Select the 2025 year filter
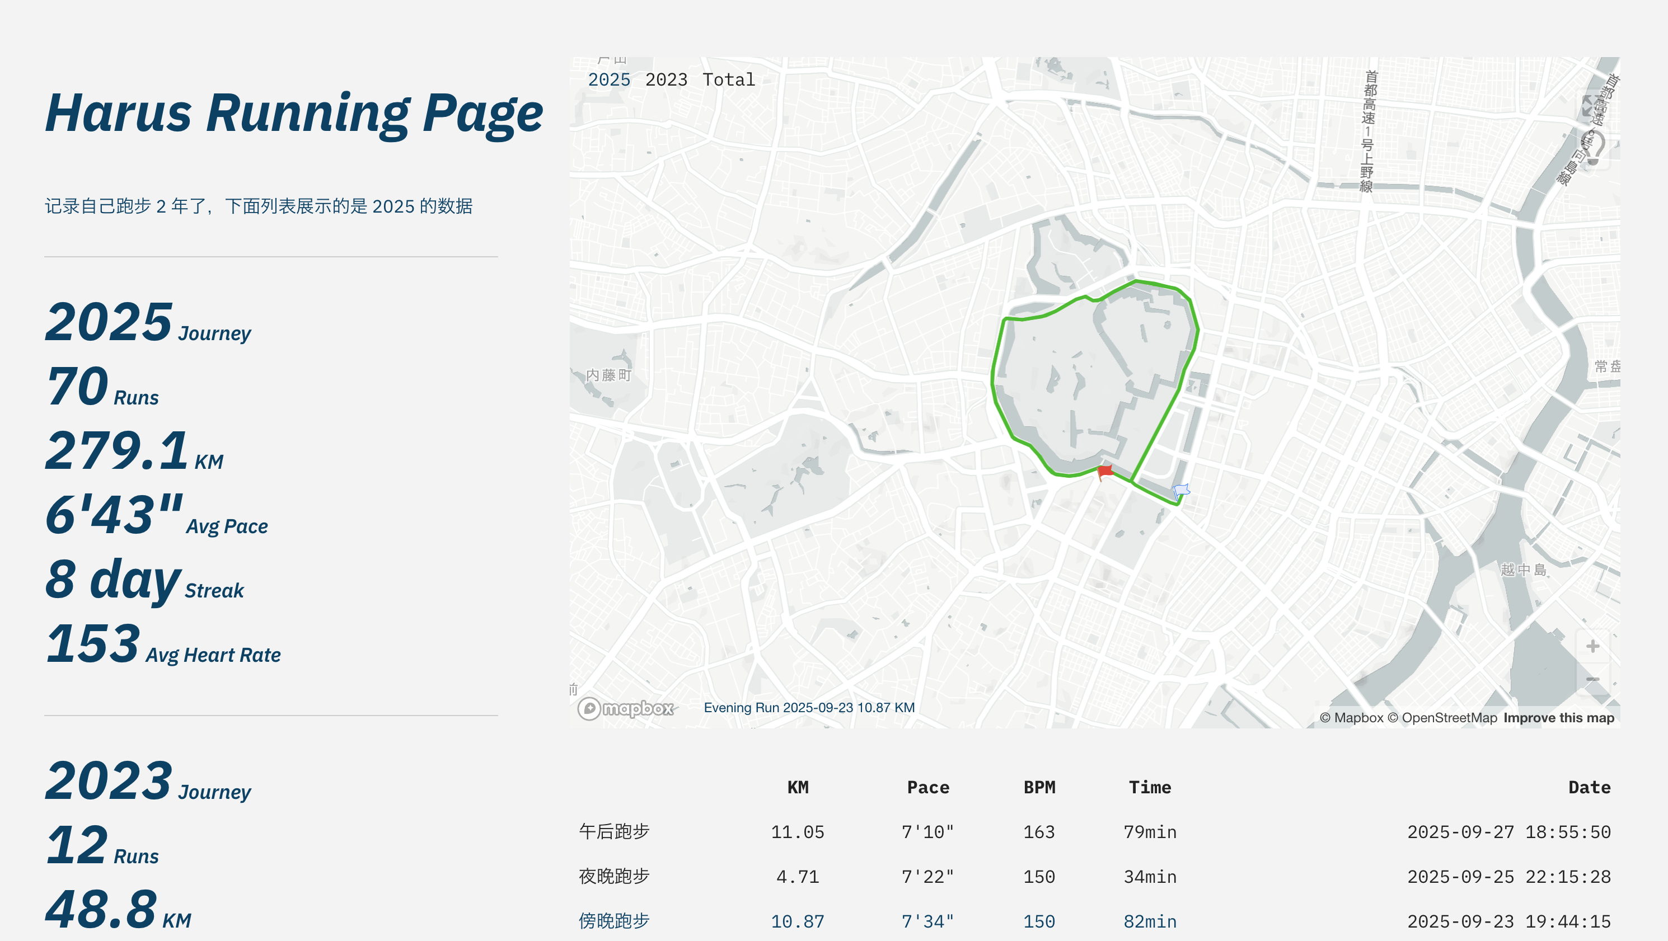Image resolution: width=1668 pixels, height=941 pixels. [x=608, y=79]
